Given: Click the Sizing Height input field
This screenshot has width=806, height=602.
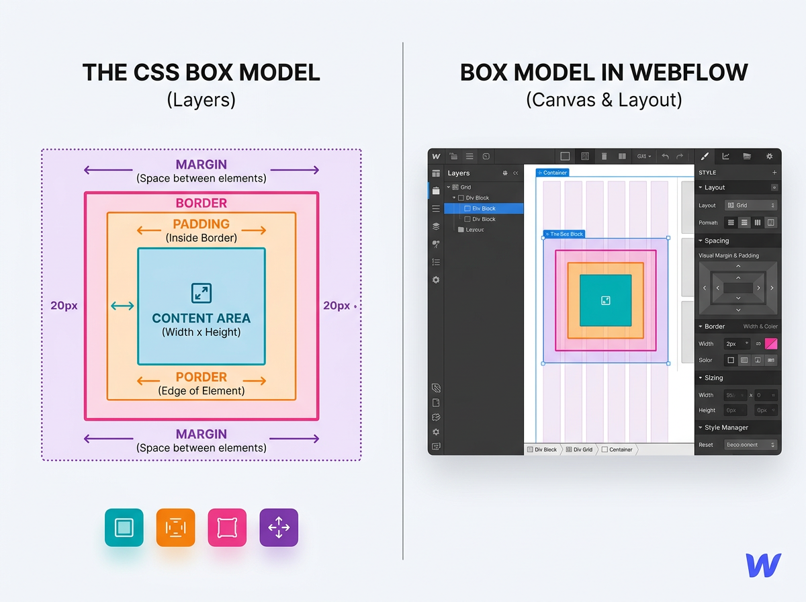Looking at the screenshot, I should [735, 410].
